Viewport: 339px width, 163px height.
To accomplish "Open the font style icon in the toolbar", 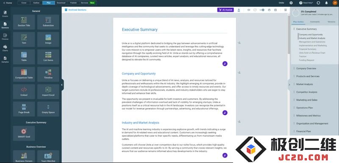I will coord(239,10).
